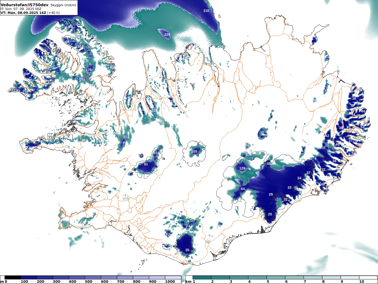Screen dimensions: 378x284
Task: Click the 107 value on the western tip
Action: [14, 91]
